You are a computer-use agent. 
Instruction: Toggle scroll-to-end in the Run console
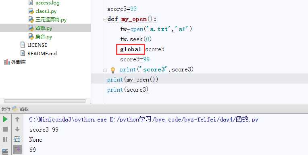[17, 150]
